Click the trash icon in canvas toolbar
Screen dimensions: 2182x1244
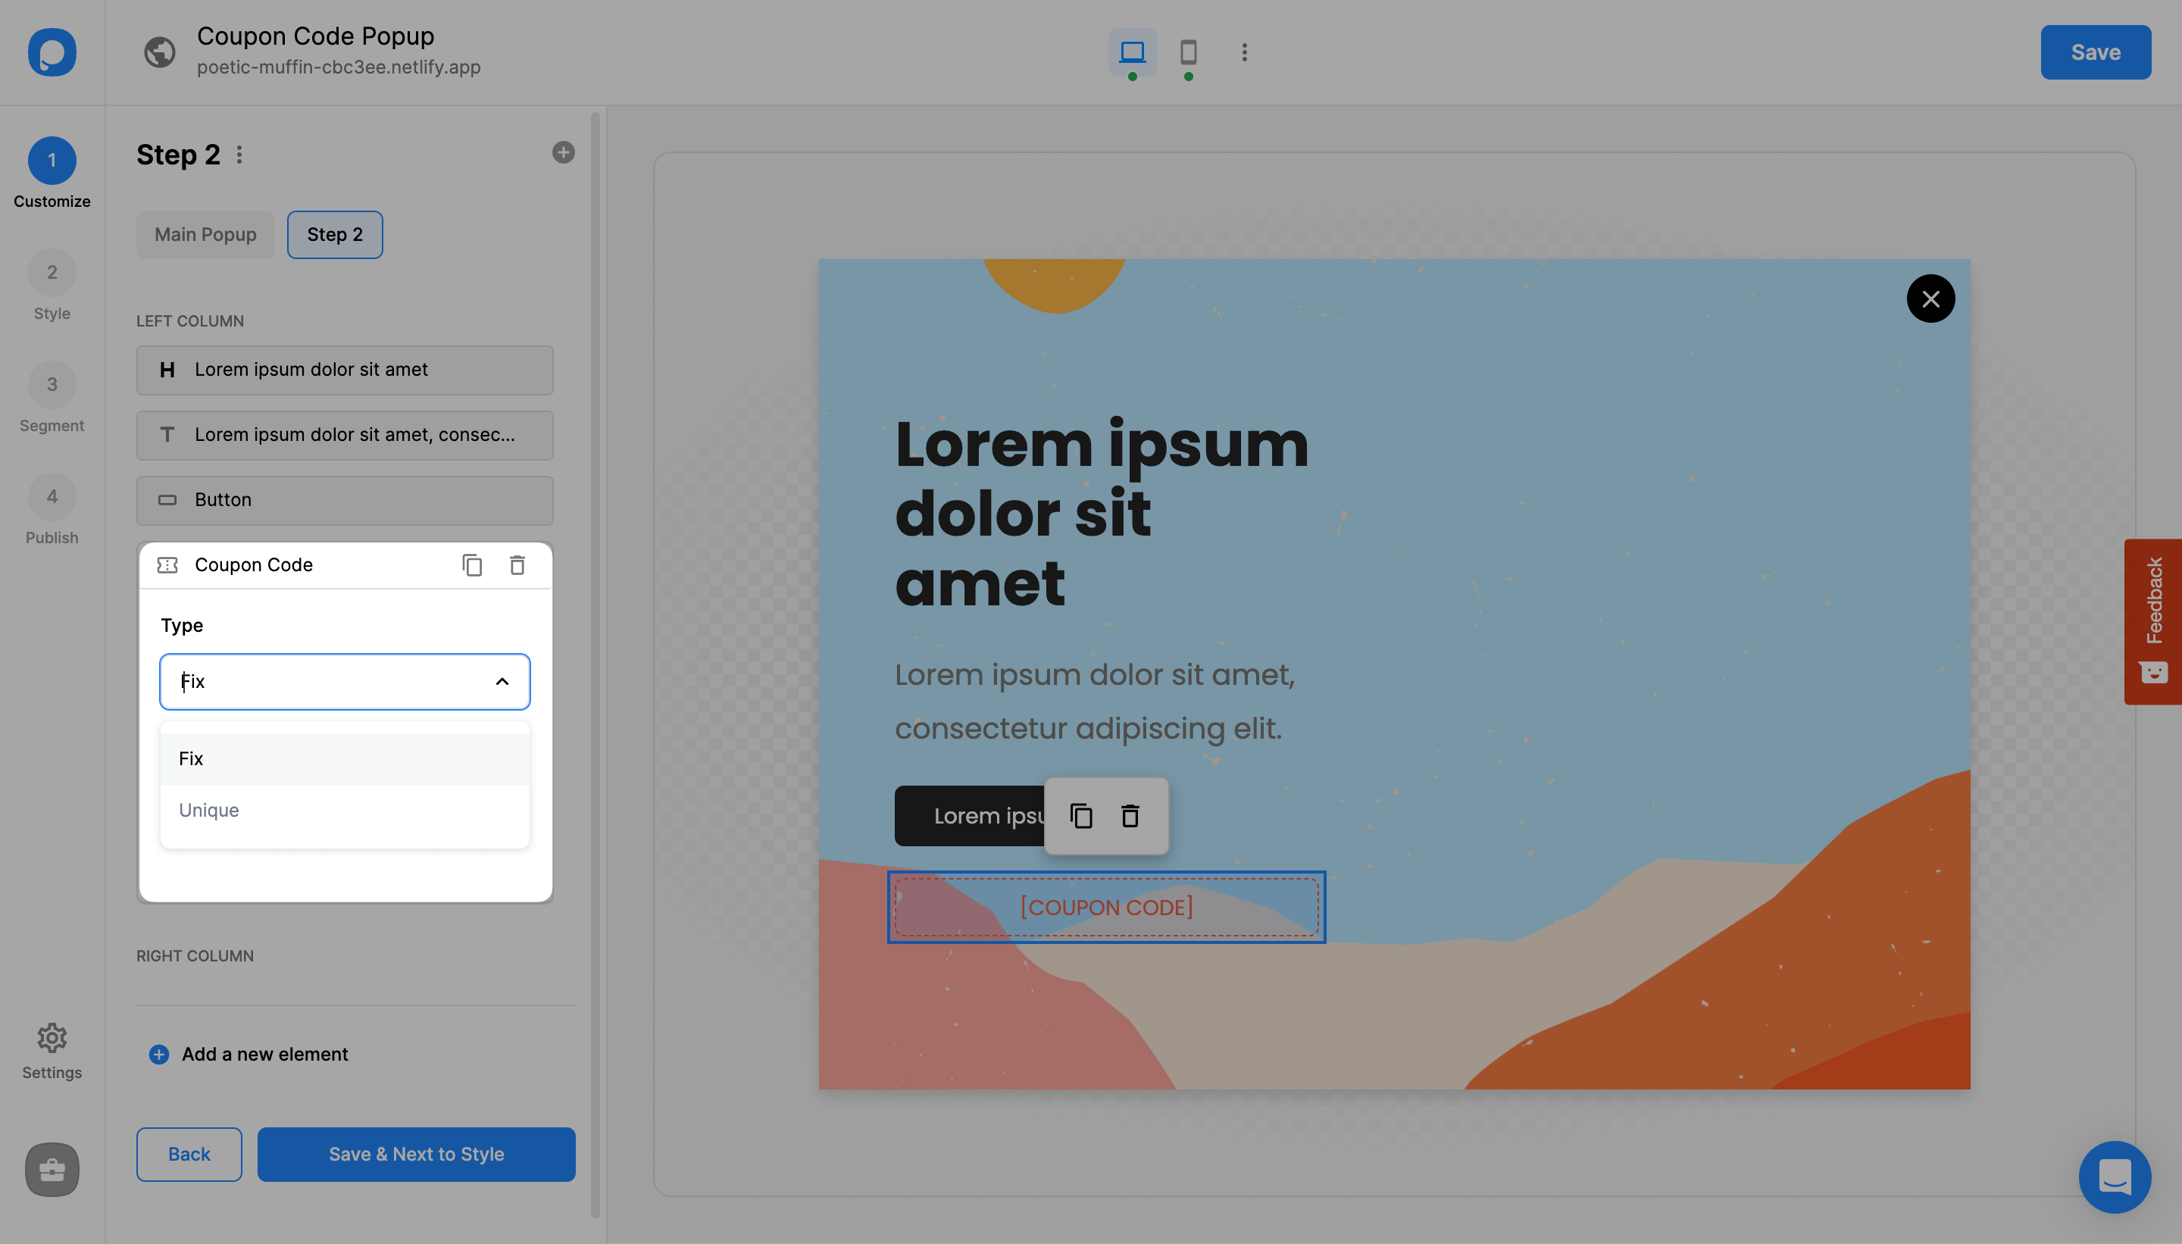tap(1130, 816)
